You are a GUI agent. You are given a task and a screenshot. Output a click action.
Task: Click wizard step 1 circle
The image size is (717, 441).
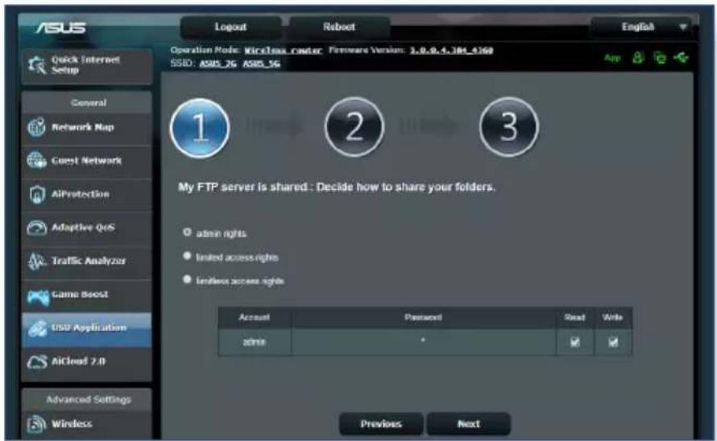click(x=199, y=127)
